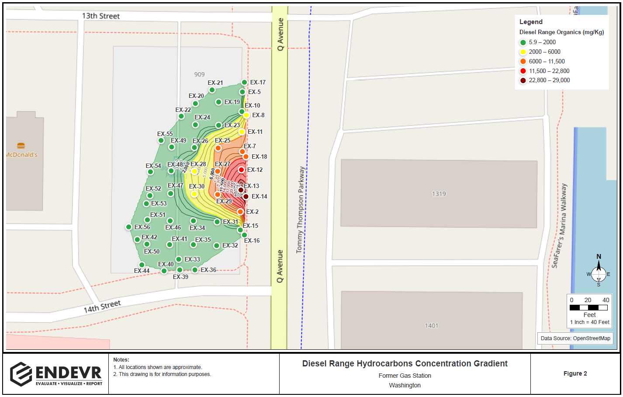623x397 pixels.
Task: Click the Data Source: OpenStreetMap label
Action: pos(575,338)
